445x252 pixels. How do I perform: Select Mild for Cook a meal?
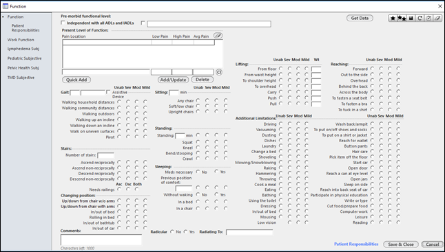pos(307,184)
